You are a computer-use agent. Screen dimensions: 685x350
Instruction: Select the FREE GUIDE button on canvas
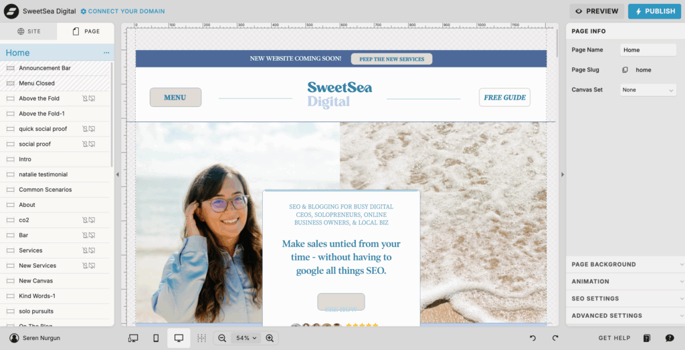point(504,98)
